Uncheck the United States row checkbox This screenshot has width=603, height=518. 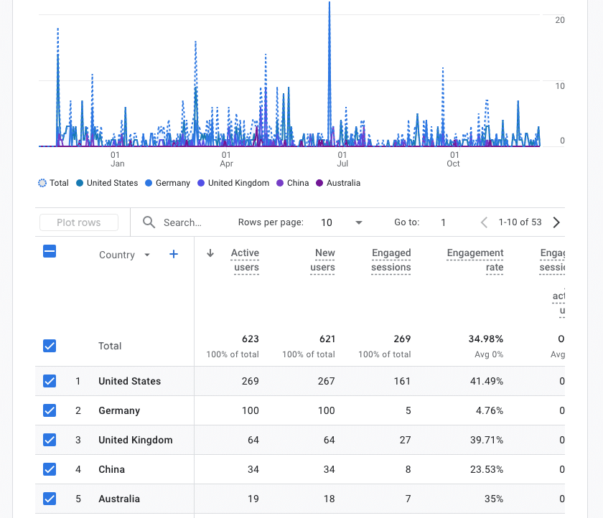click(50, 381)
